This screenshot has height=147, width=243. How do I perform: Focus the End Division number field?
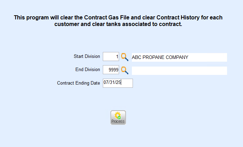[111, 70]
